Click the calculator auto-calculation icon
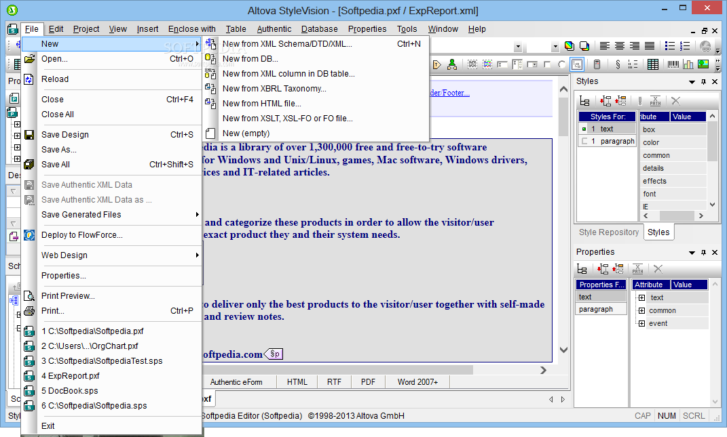The height and width of the screenshot is (437, 727). (597, 64)
